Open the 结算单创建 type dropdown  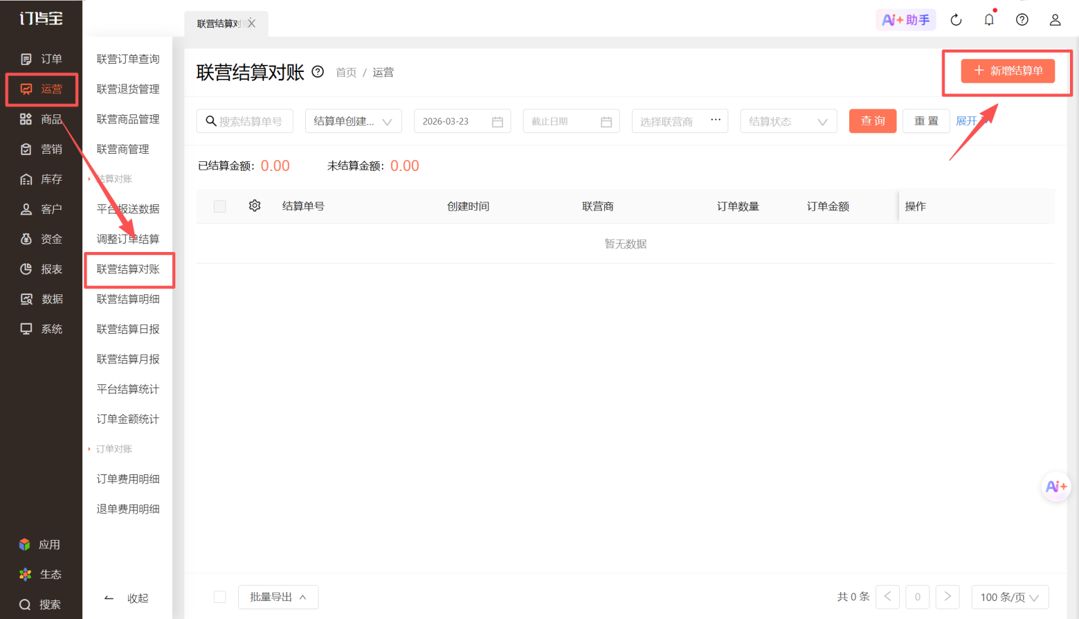[353, 121]
